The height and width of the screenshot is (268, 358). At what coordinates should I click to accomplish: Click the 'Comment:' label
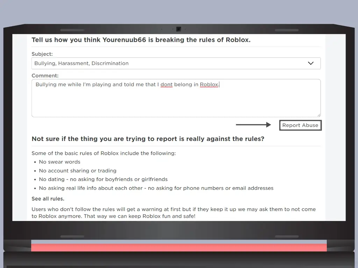(x=45, y=76)
